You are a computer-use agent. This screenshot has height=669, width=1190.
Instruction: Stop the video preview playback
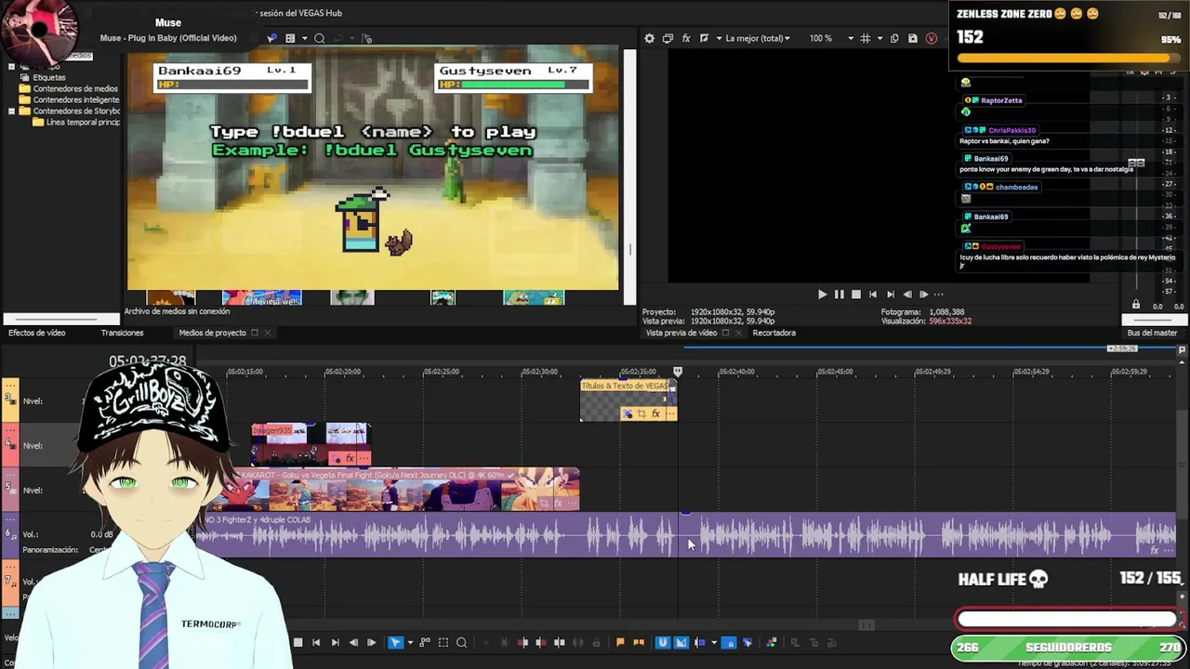pos(856,295)
